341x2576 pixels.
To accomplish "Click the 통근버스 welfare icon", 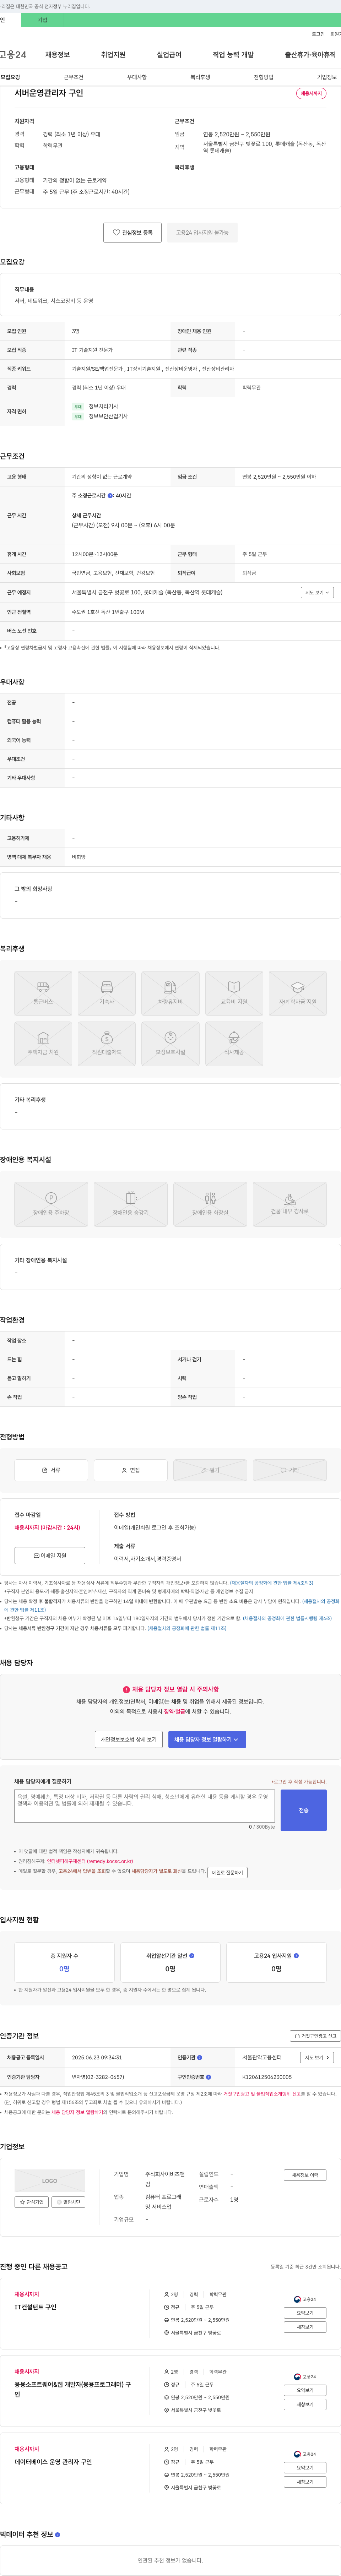I will click(43, 993).
